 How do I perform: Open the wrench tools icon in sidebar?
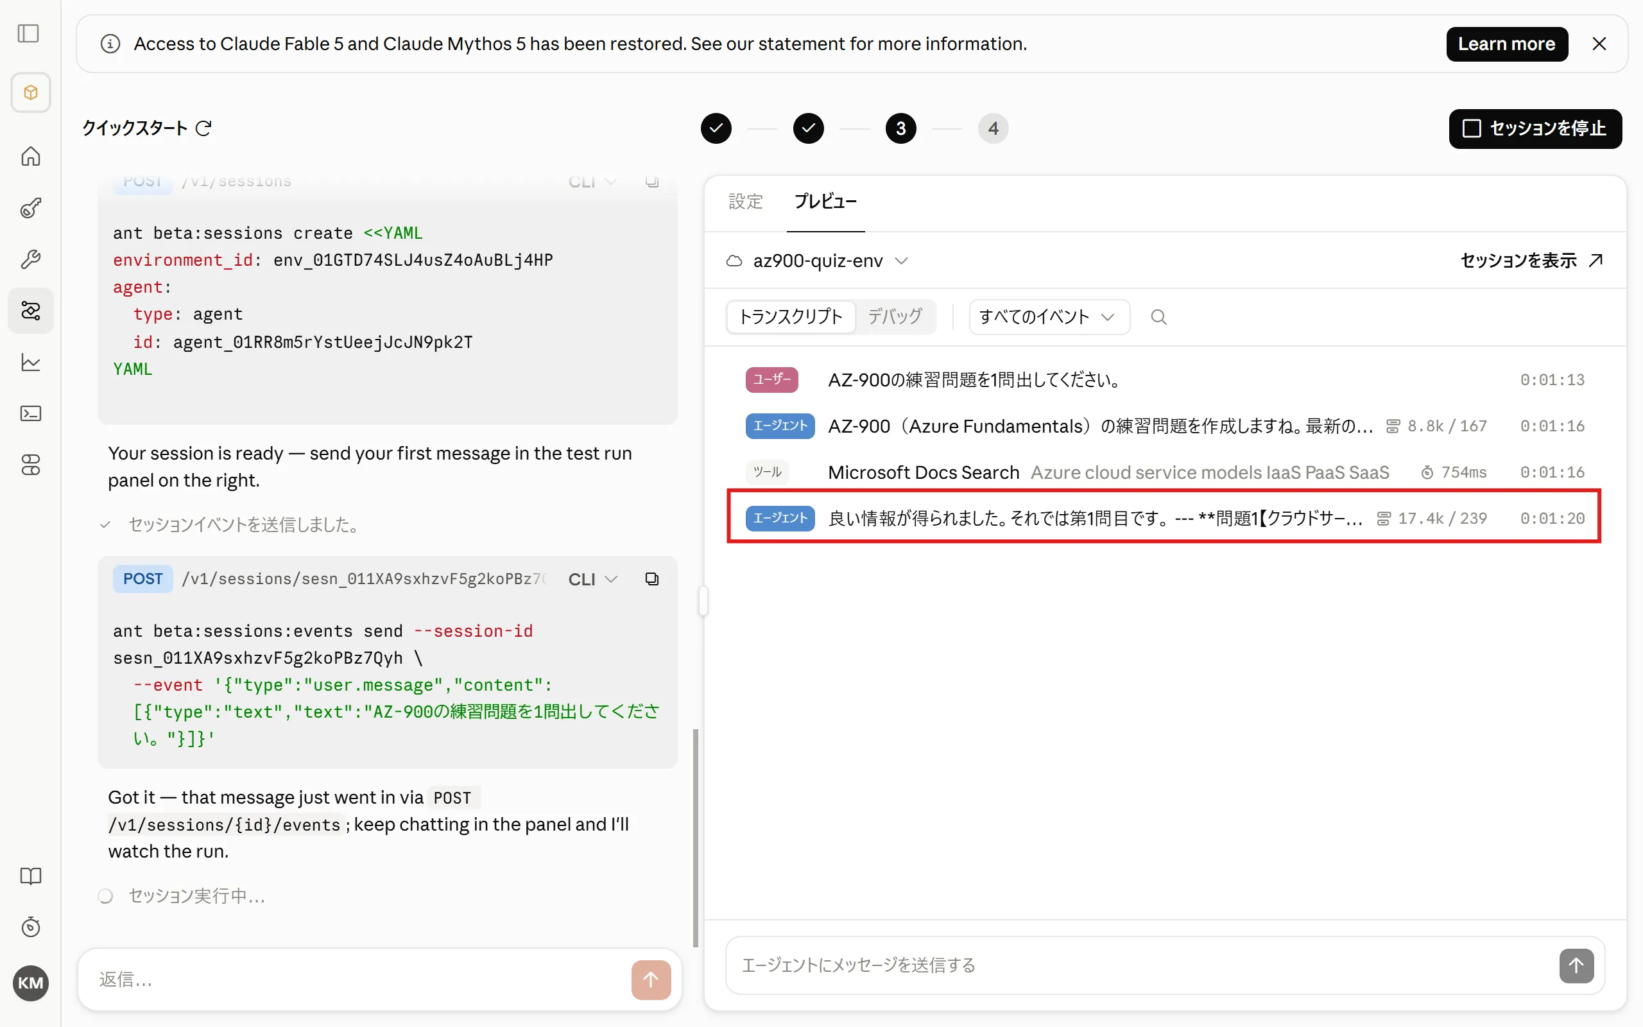coord(31,259)
